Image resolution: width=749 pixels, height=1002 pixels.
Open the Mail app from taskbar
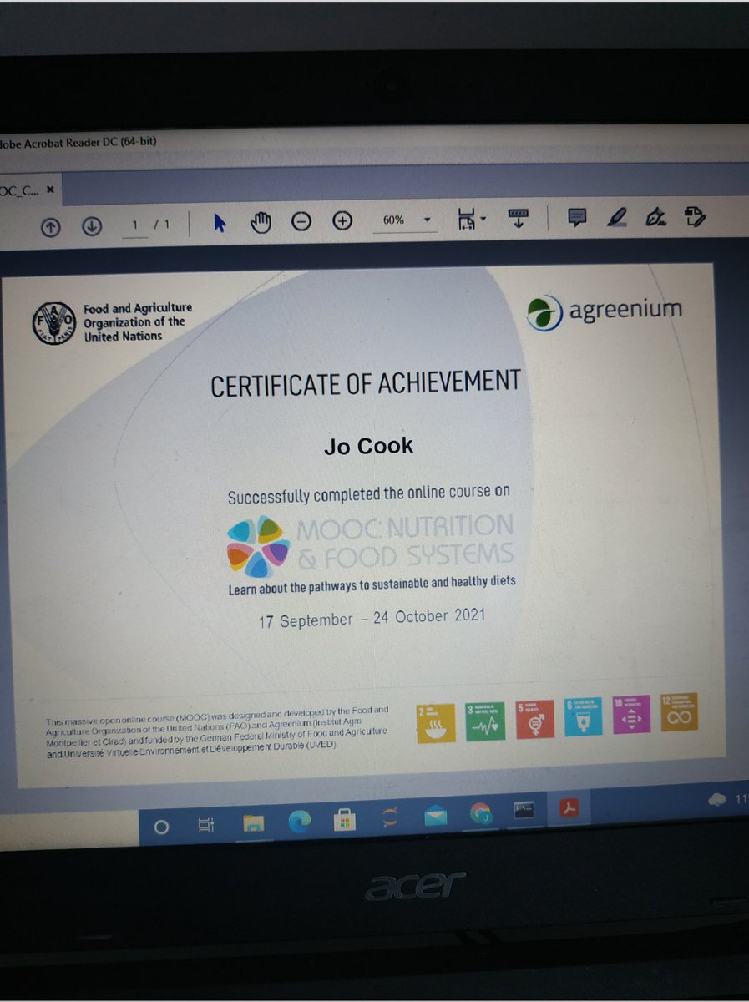coord(435,817)
